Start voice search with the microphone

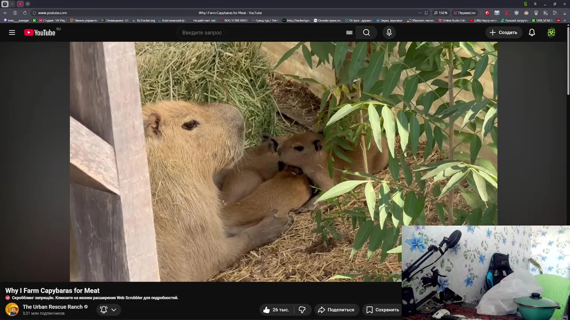click(x=389, y=32)
